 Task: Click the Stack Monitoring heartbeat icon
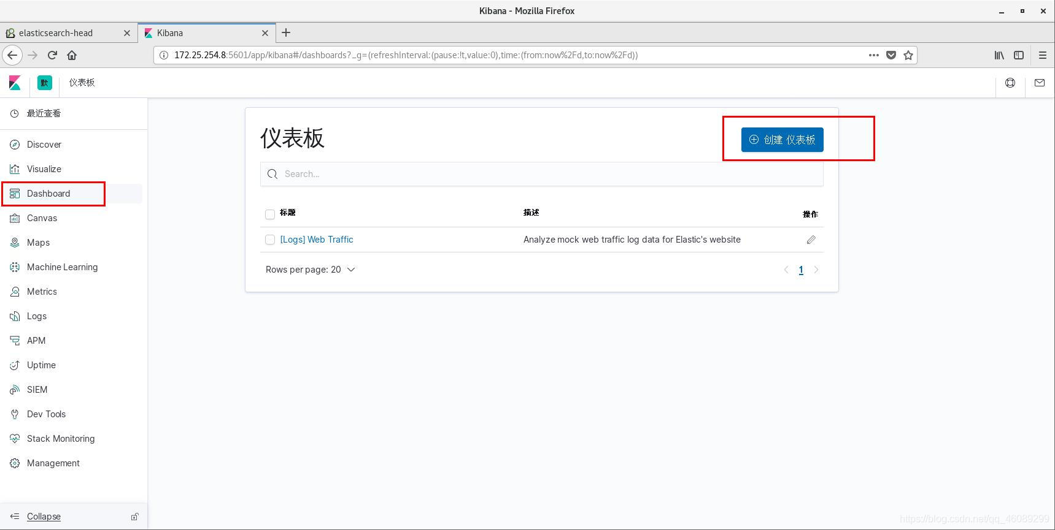coord(15,439)
